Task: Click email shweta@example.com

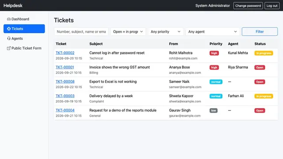Action: (x=185, y=101)
